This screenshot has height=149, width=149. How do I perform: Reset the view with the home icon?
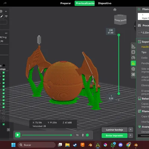tap(115, 10)
